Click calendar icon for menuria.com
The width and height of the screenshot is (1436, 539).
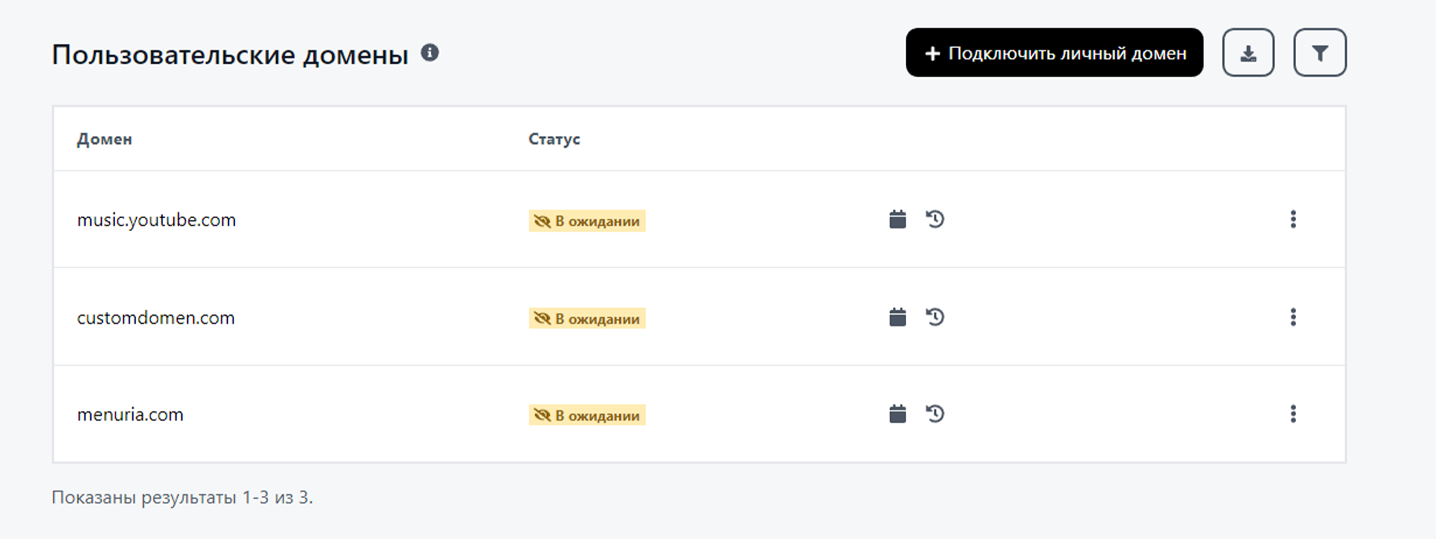pos(897,414)
